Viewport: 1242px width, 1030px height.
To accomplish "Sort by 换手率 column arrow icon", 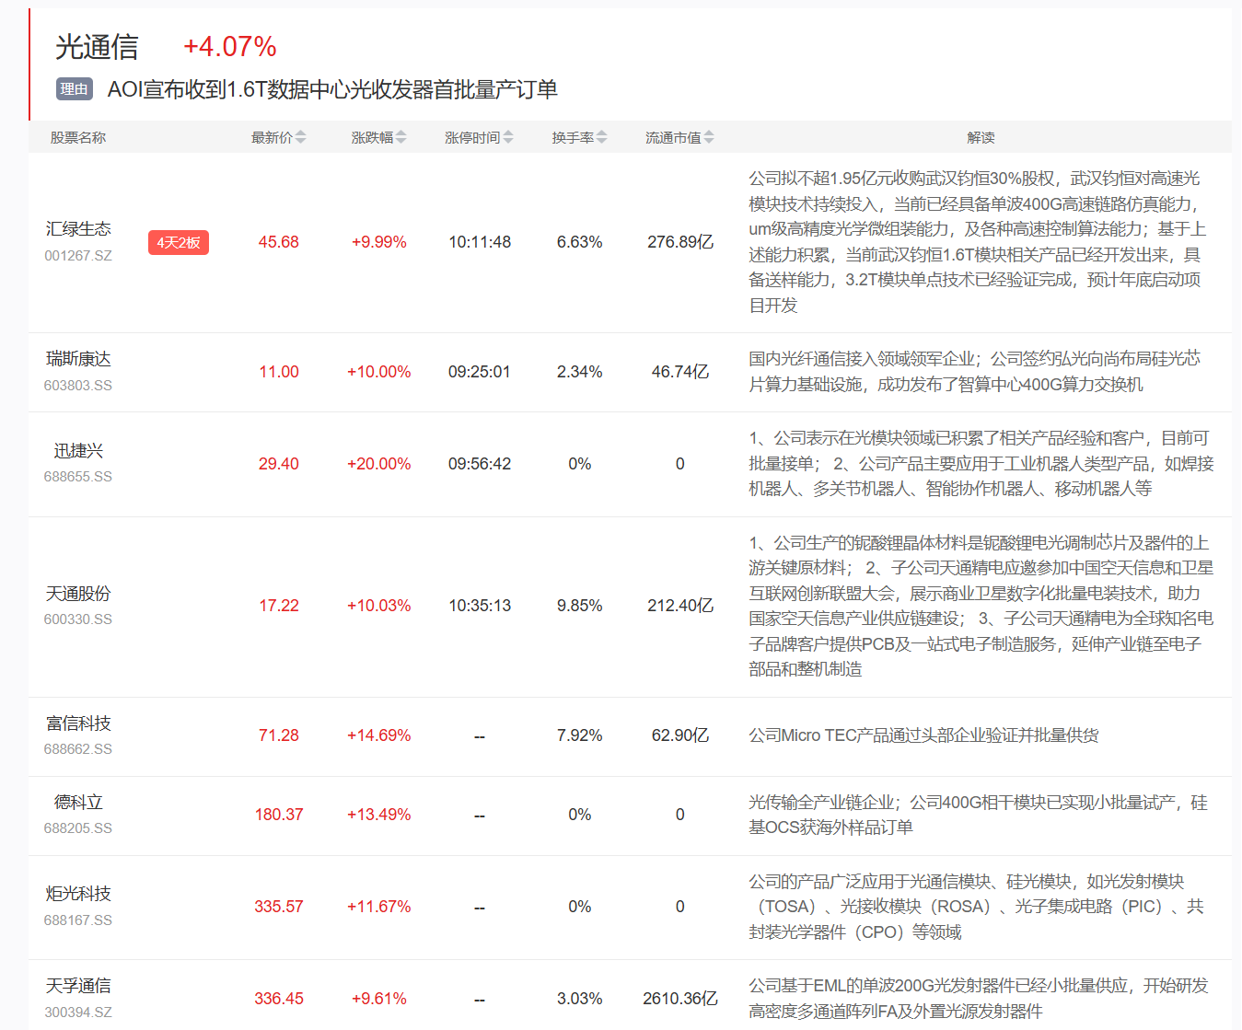I will click(x=602, y=137).
